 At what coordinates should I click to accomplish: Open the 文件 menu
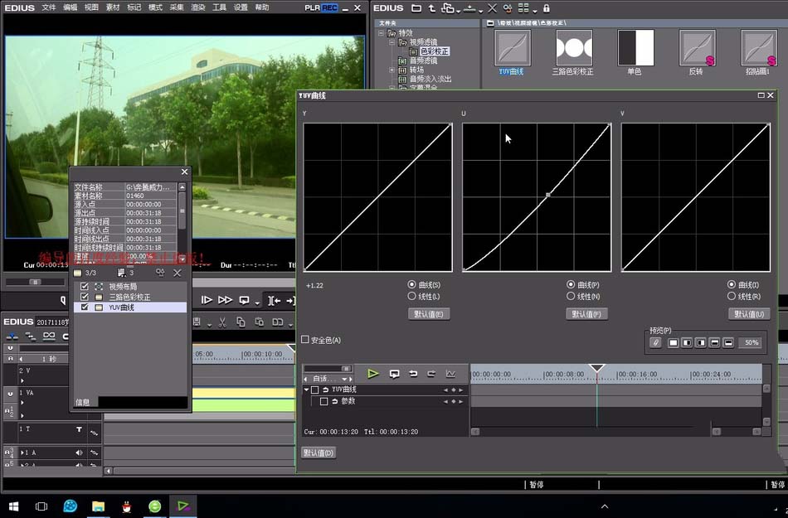(x=49, y=7)
